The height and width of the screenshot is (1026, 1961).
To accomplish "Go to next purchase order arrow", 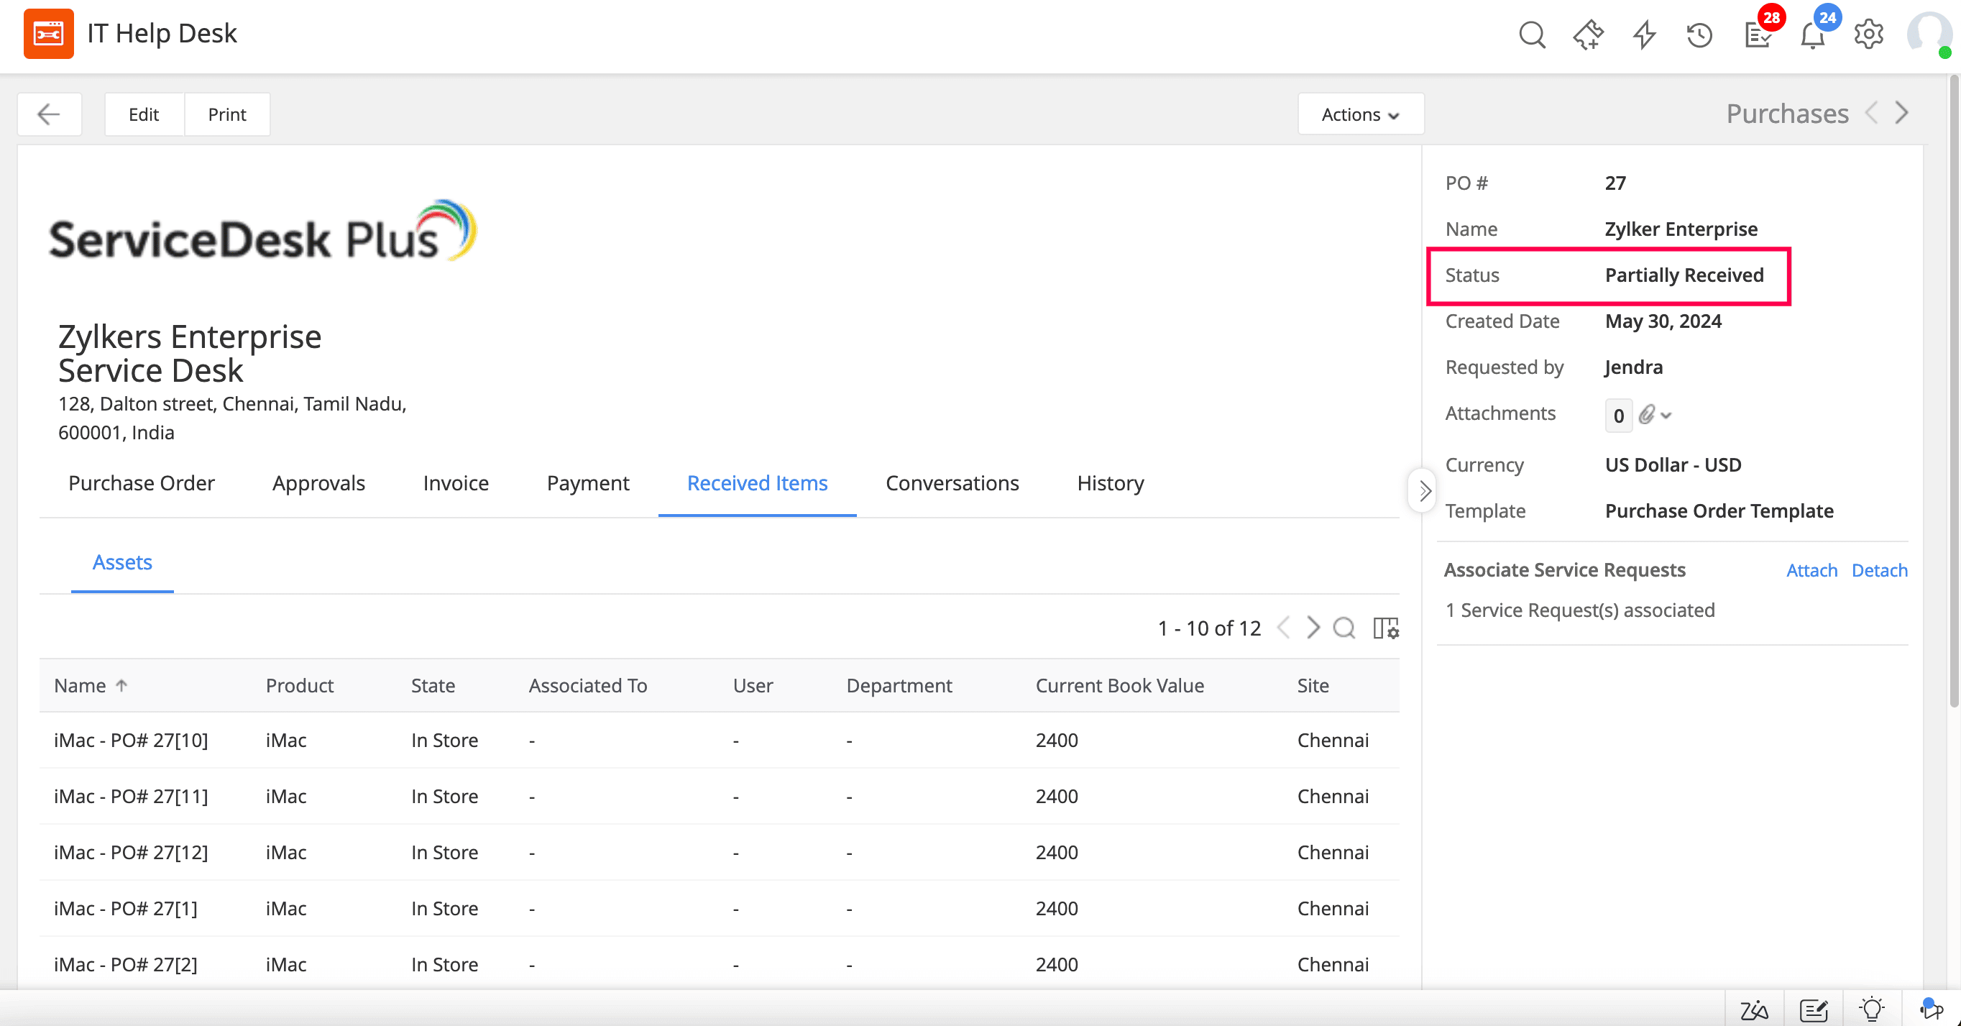I will click(1901, 113).
